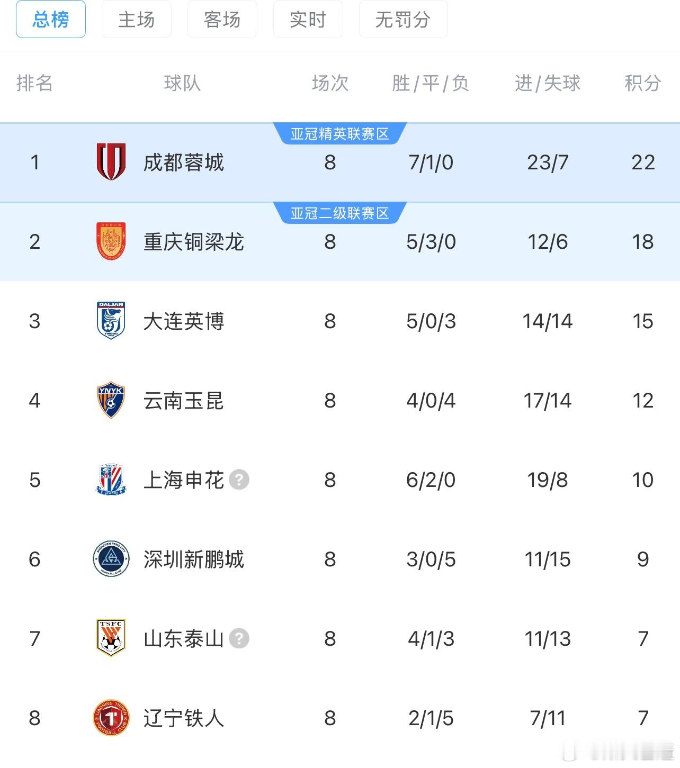This screenshot has height=768, width=680.
Task: Click the 积分 column header
Action: 642,83
